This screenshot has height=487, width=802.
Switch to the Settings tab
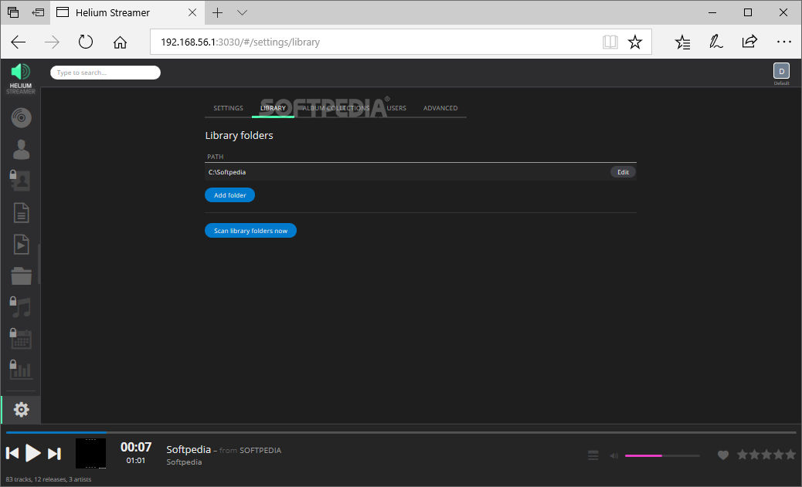pyautogui.click(x=228, y=108)
